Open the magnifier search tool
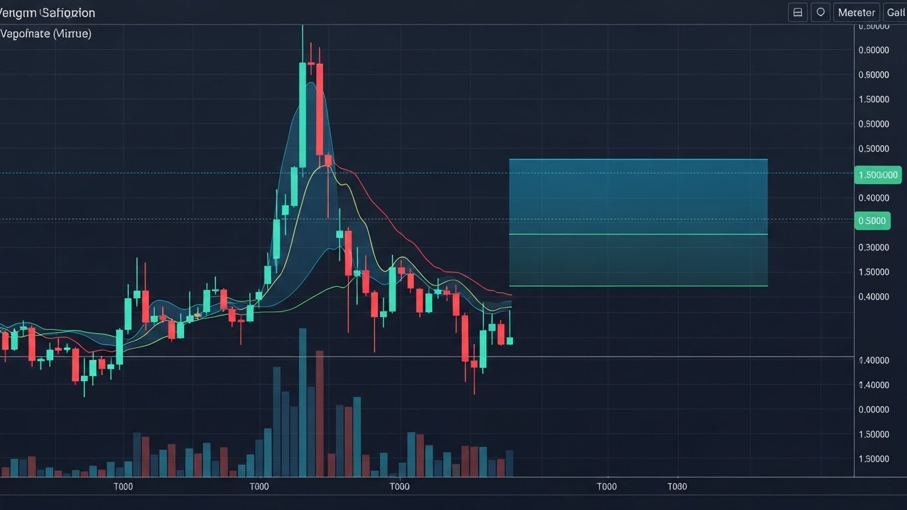 point(821,12)
